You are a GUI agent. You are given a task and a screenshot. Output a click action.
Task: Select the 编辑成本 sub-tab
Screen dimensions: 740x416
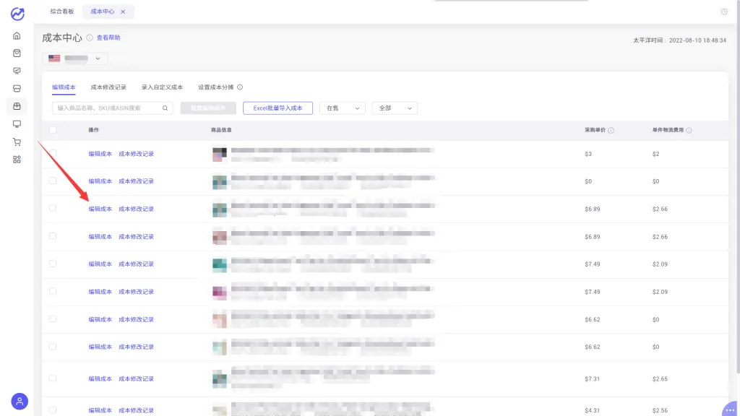click(x=64, y=87)
